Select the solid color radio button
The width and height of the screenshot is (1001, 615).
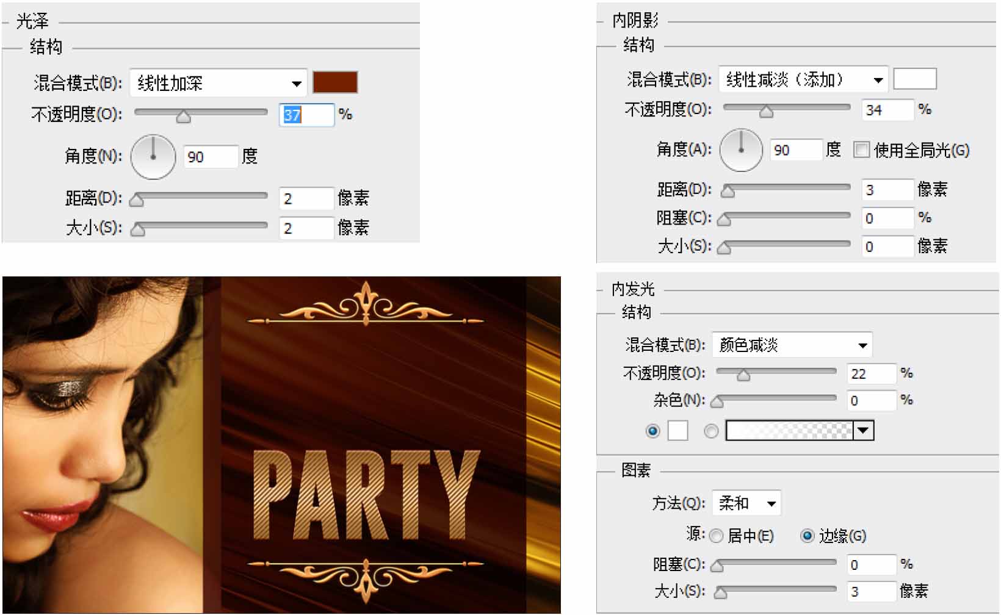tap(652, 431)
